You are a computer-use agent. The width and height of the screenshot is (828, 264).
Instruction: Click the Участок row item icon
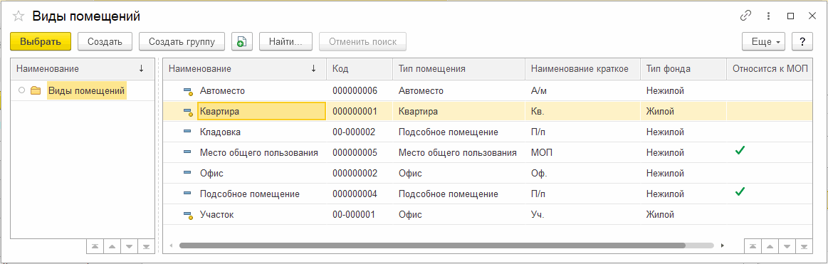(x=187, y=215)
